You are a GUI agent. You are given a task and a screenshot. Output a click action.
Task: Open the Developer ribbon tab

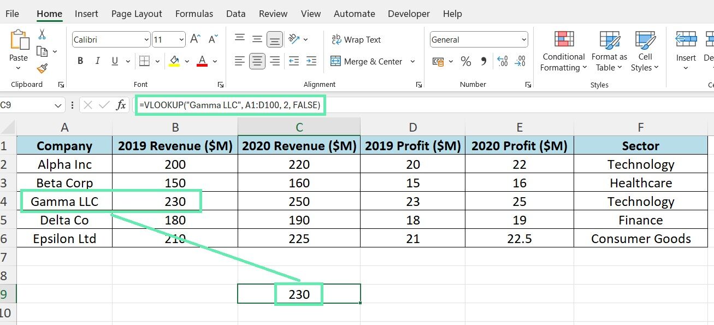(x=409, y=13)
